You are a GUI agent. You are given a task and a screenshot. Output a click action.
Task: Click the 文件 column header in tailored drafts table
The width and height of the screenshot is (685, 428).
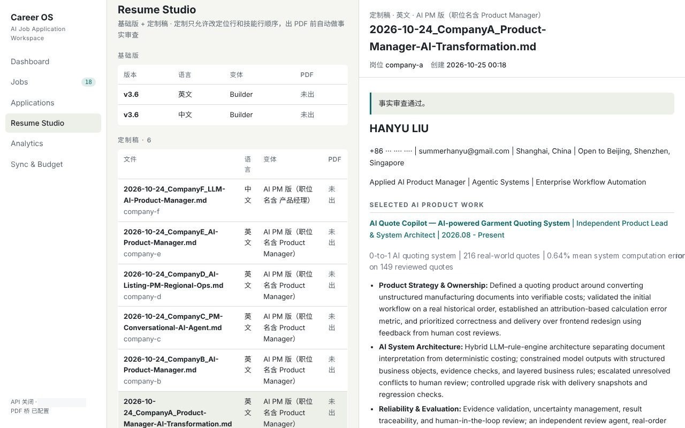(x=130, y=159)
